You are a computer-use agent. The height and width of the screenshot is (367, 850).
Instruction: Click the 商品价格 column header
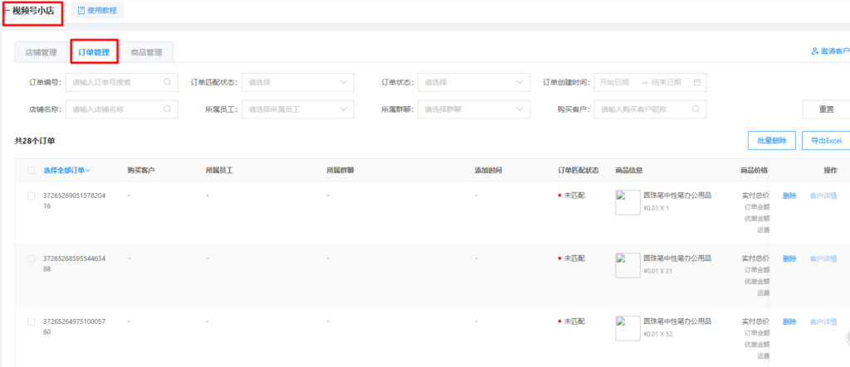(x=754, y=171)
